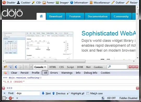The height and width of the screenshot is (102, 141).
Task: Switch to the Net panel tab
Action: click(x=88, y=67)
